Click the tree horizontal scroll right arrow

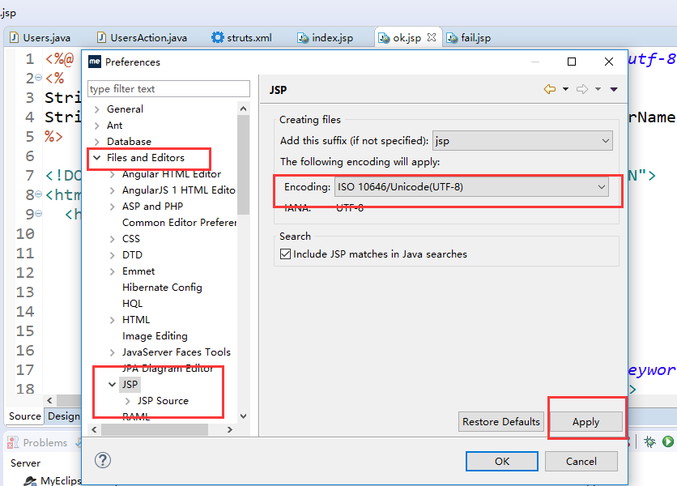[230, 429]
